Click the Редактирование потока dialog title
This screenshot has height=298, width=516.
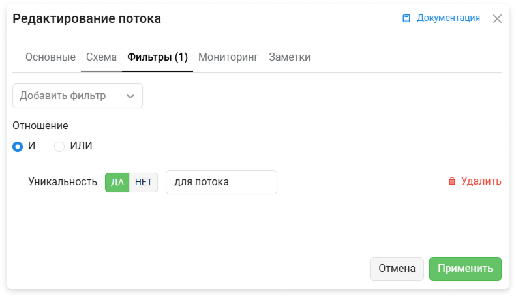tap(87, 19)
